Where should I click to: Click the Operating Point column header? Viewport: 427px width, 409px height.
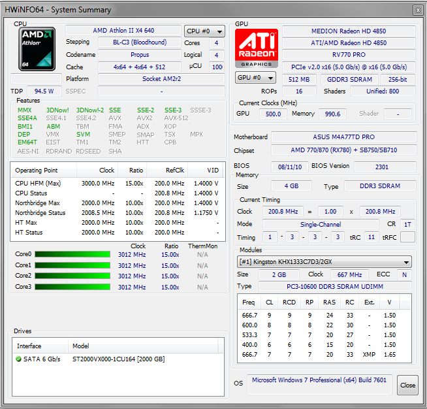click(44, 171)
